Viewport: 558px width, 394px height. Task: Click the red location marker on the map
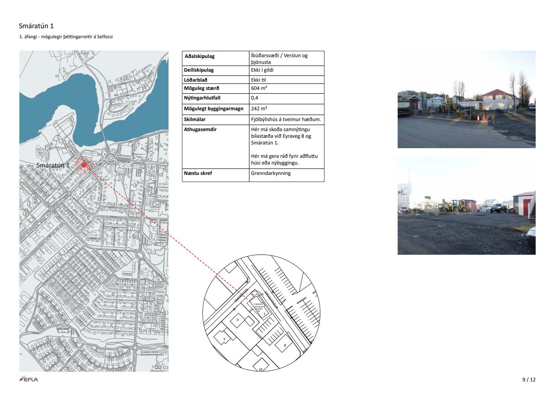click(x=84, y=165)
